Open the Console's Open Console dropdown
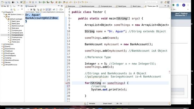Screen dimensions: 194x109 62,9
